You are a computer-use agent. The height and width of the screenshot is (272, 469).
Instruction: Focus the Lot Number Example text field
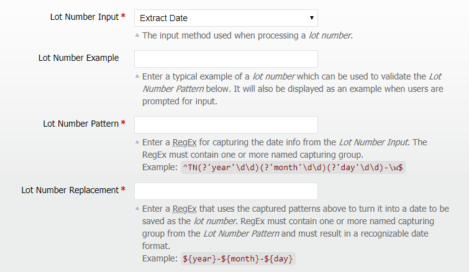click(x=225, y=59)
